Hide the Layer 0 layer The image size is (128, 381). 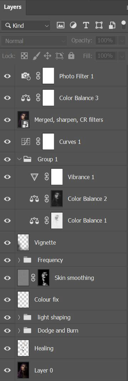click(7, 370)
